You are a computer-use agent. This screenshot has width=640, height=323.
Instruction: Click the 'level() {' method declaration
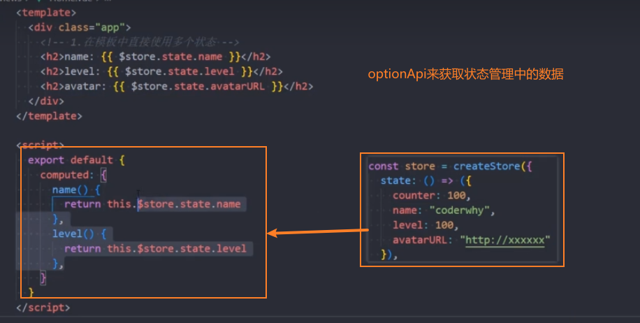coord(80,234)
